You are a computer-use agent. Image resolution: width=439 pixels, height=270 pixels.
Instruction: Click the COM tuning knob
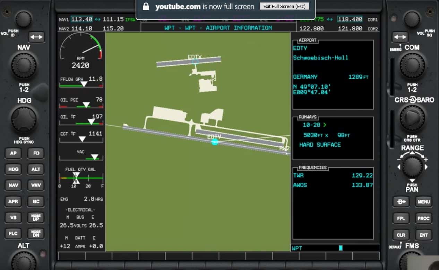412,65
